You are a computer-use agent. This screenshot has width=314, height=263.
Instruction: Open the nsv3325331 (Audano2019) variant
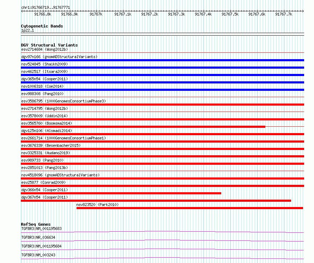pyautogui.click(x=46, y=153)
